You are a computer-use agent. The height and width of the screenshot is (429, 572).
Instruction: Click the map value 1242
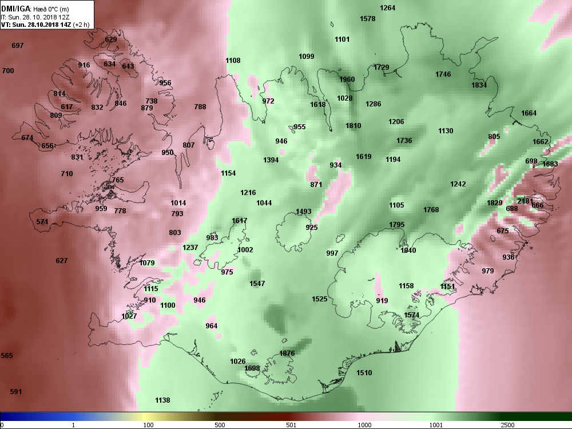458,184
